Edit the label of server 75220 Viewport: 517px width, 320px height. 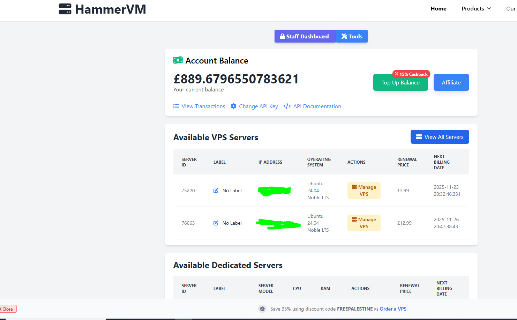tap(216, 191)
